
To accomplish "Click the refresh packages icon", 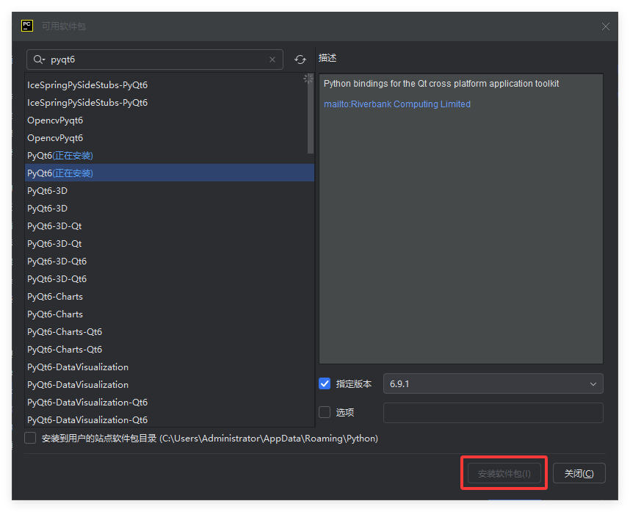I will [x=300, y=60].
